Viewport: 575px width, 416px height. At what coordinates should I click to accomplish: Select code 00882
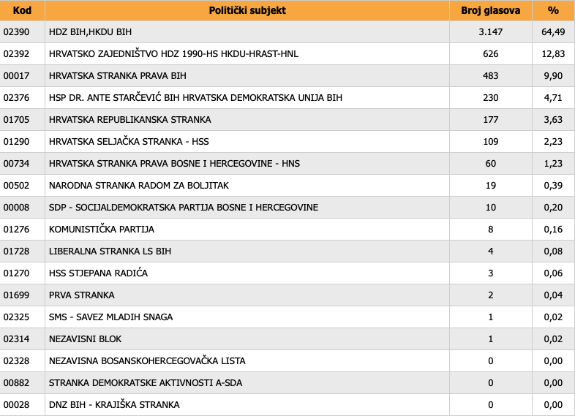pyautogui.click(x=16, y=383)
